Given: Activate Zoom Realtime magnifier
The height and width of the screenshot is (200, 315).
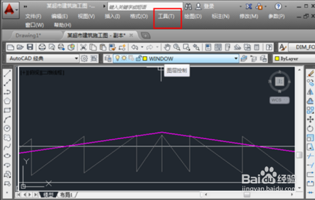Looking at the screenshot, I should 177,47.
